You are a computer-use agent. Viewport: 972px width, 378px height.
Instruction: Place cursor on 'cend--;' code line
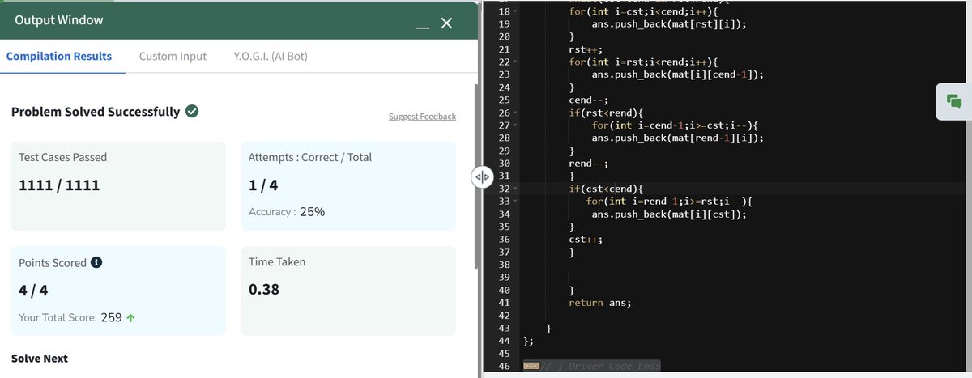[588, 100]
